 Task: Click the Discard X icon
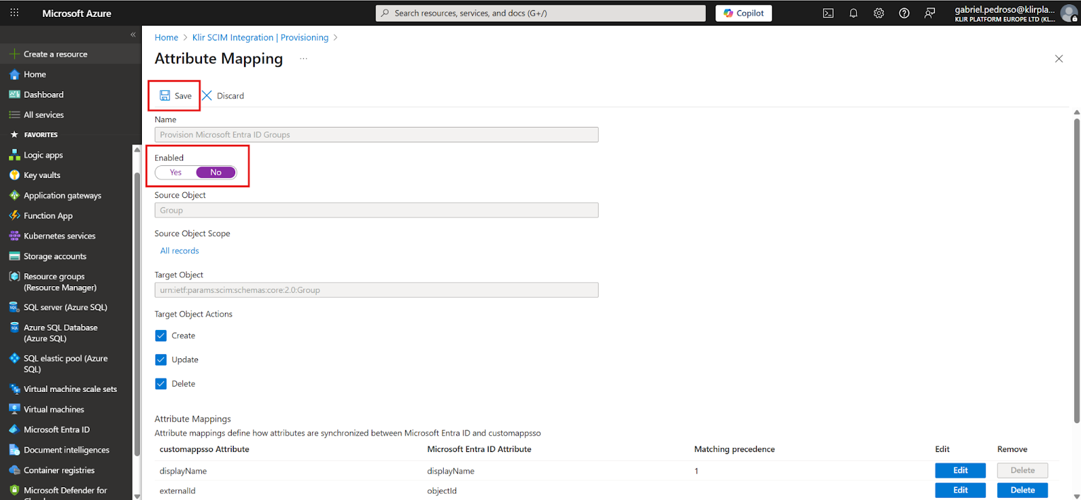pyautogui.click(x=207, y=96)
